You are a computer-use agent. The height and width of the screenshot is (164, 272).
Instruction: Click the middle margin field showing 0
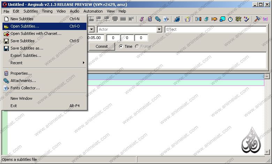127,38
